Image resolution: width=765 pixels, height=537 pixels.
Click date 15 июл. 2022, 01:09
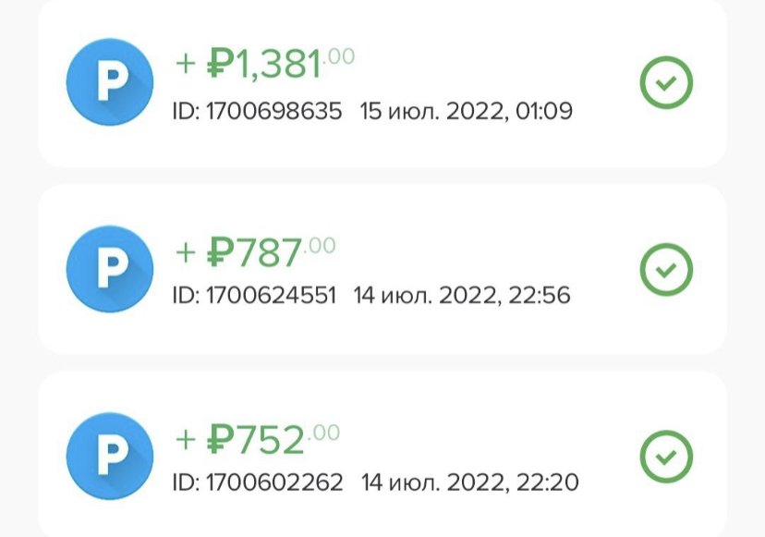pyautogui.click(x=466, y=111)
